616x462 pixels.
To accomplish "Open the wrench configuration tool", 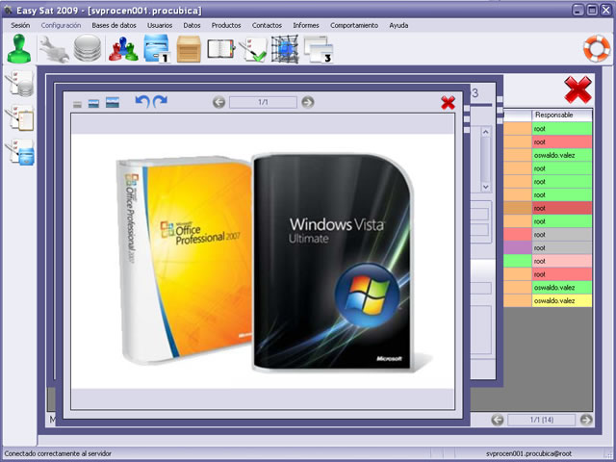I will pos(54,49).
